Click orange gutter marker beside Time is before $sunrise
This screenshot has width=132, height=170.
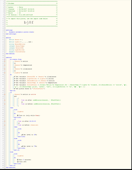pyautogui.click(x=5, y=125)
